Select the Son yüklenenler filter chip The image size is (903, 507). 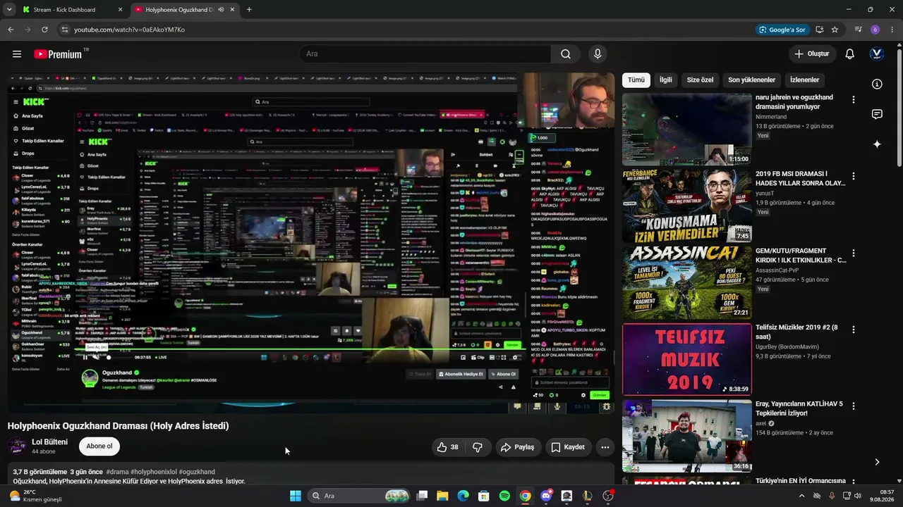coord(752,80)
